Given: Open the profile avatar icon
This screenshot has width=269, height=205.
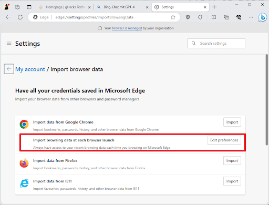Looking at the screenshot, I should point(7,7).
